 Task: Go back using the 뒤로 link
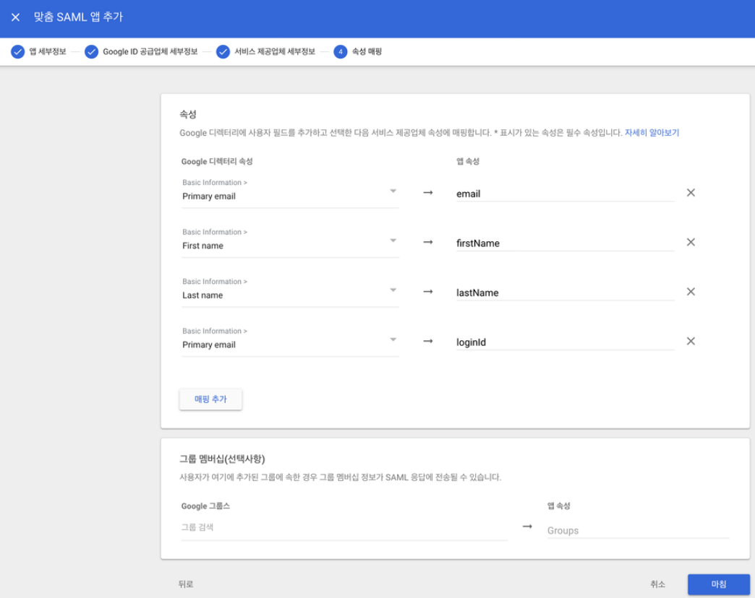(187, 584)
